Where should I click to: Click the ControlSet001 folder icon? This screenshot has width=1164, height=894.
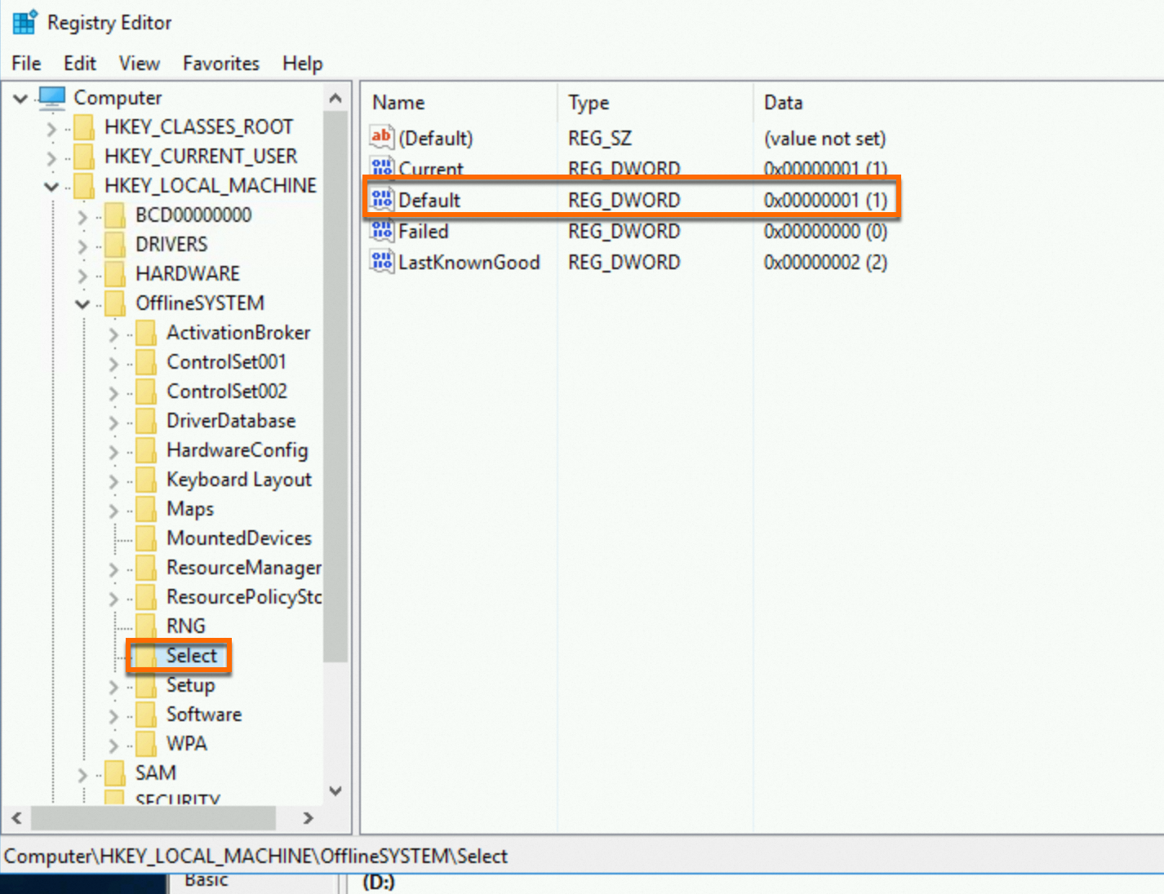click(145, 362)
